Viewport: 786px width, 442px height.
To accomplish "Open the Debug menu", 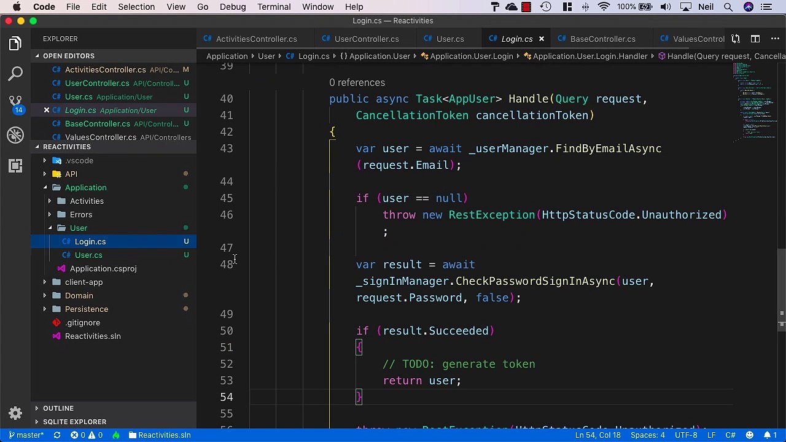I will (233, 7).
